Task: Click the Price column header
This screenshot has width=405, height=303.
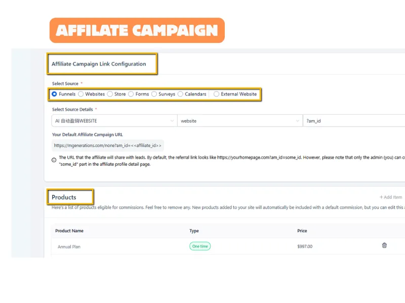Action: click(x=302, y=231)
